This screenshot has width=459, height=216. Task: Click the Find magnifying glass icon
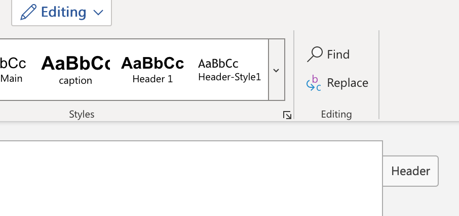click(315, 54)
